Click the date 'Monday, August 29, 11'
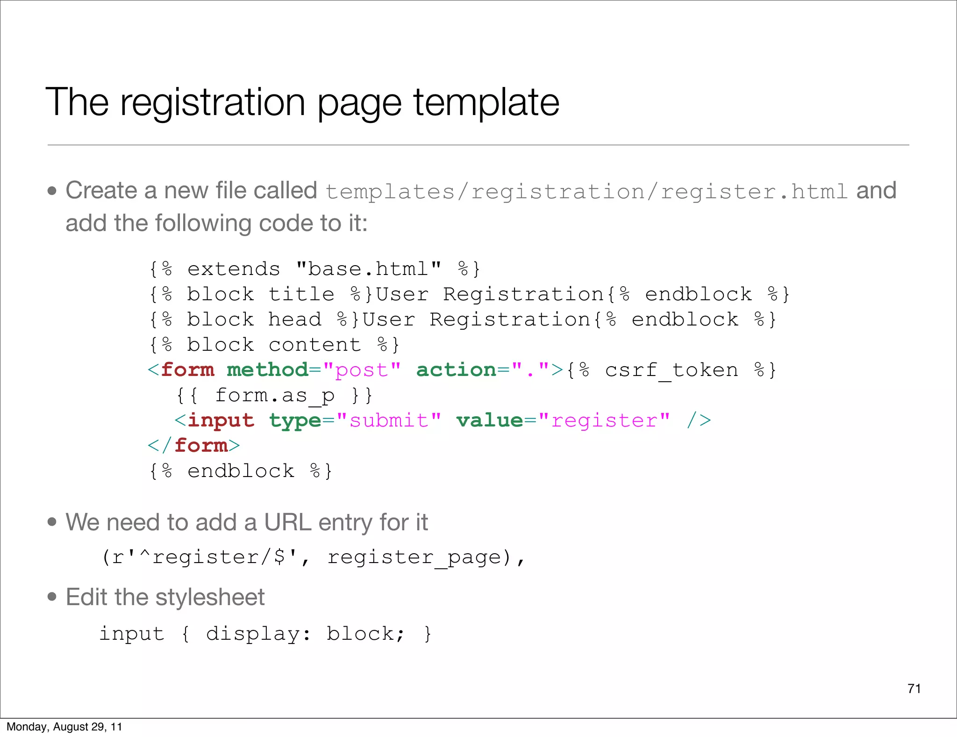957x737 pixels. click(x=64, y=727)
